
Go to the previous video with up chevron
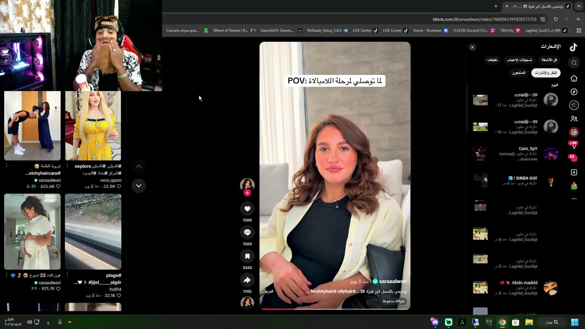click(138, 166)
